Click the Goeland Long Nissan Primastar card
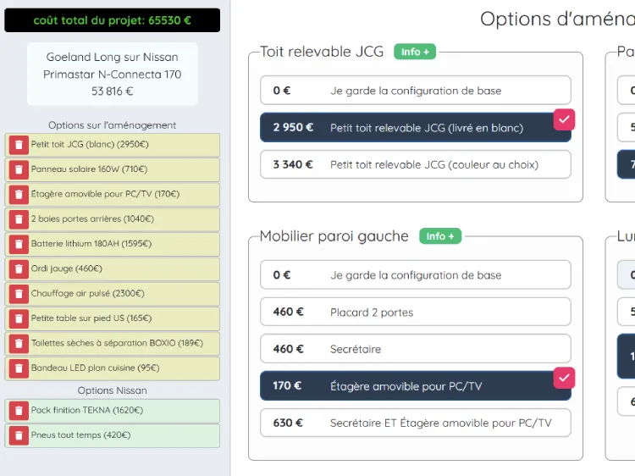The width and height of the screenshot is (635, 476). [x=113, y=75]
